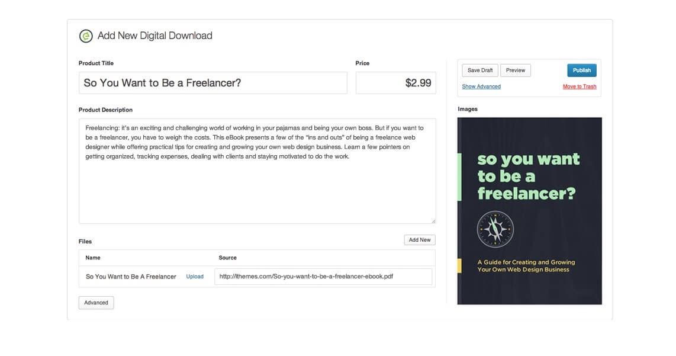This screenshot has width=676, height=356.
Task: Click the description textarea resize handle
Action: point(433,221)
